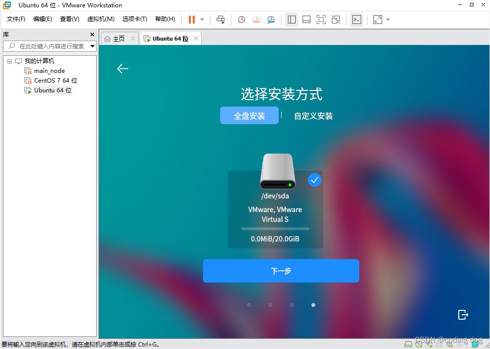This screenshot has height=349, width=490.
Task: Click the 下一步 button
Action: (281, 270)
